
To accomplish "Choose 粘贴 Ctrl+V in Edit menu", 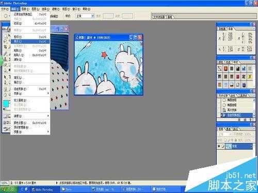I will coord(30,50).
